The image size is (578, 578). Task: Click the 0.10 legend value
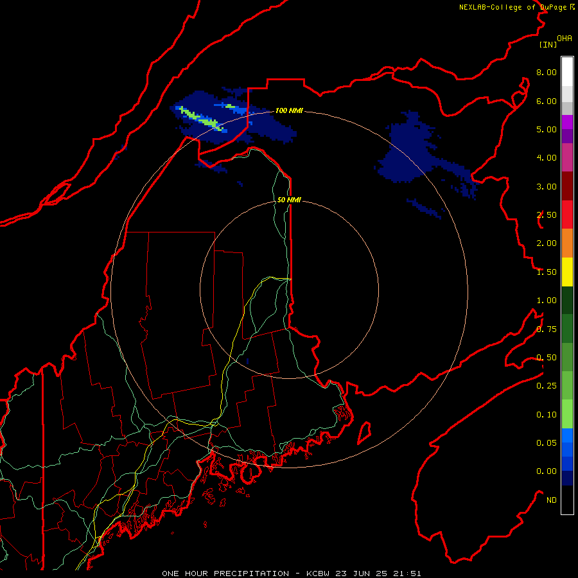547,415
